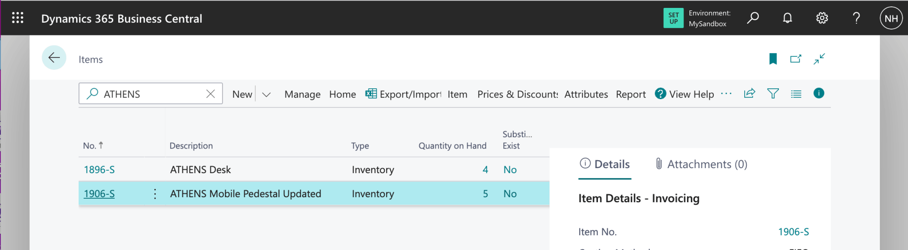This screenshot has width=908, height=250.
Task: Expand the New dropdown arrow
Action: 267,94
